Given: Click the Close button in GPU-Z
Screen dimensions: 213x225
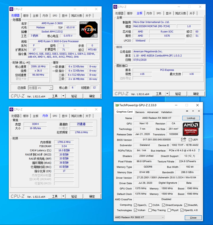Looking at the screenshot, I should click(x=193, y=218).
